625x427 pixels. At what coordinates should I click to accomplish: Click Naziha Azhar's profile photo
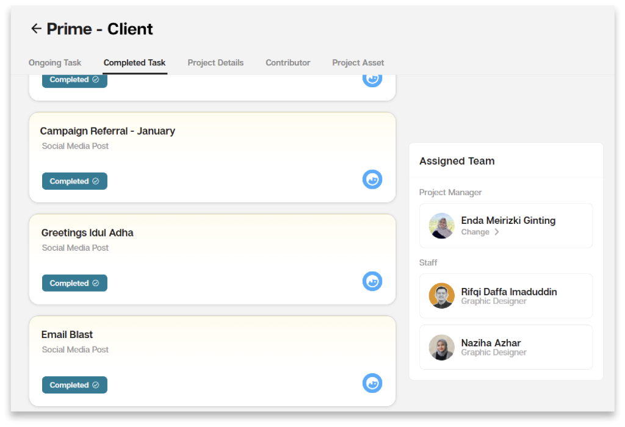pyautogui.click(x=441, y=347)
